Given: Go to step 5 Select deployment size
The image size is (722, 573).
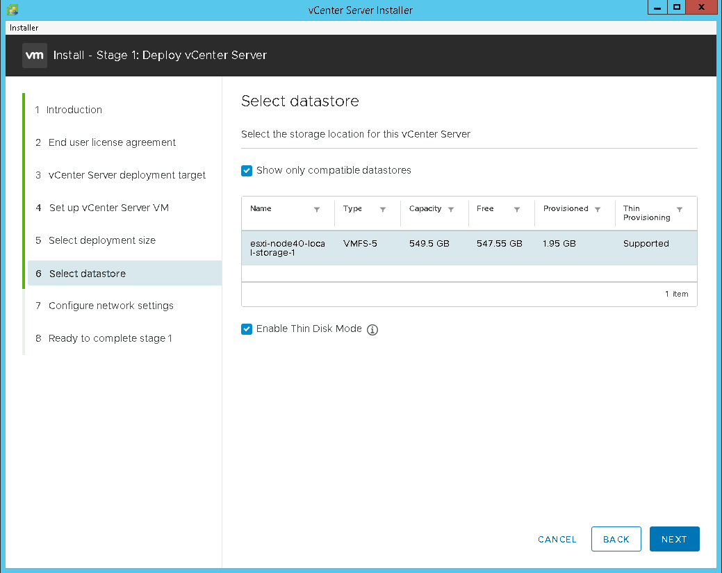Looking at the screenshot, I should tap(102, 240).
